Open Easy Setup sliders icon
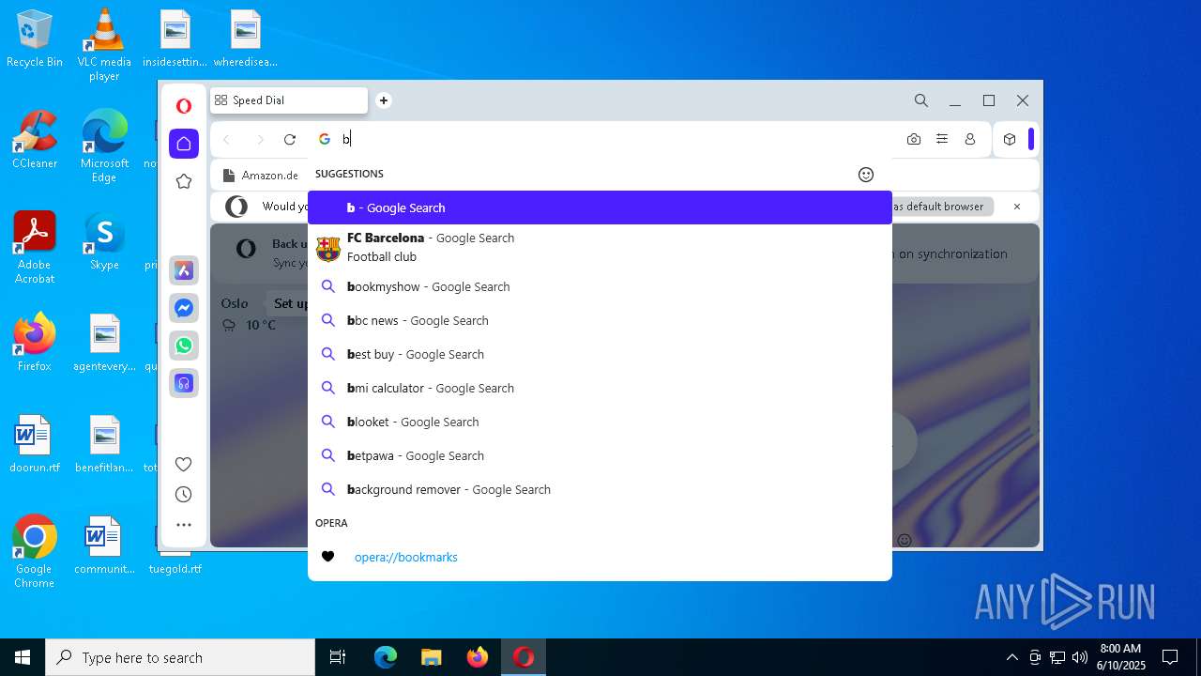The image size is (1201, 676). (942, 139)
